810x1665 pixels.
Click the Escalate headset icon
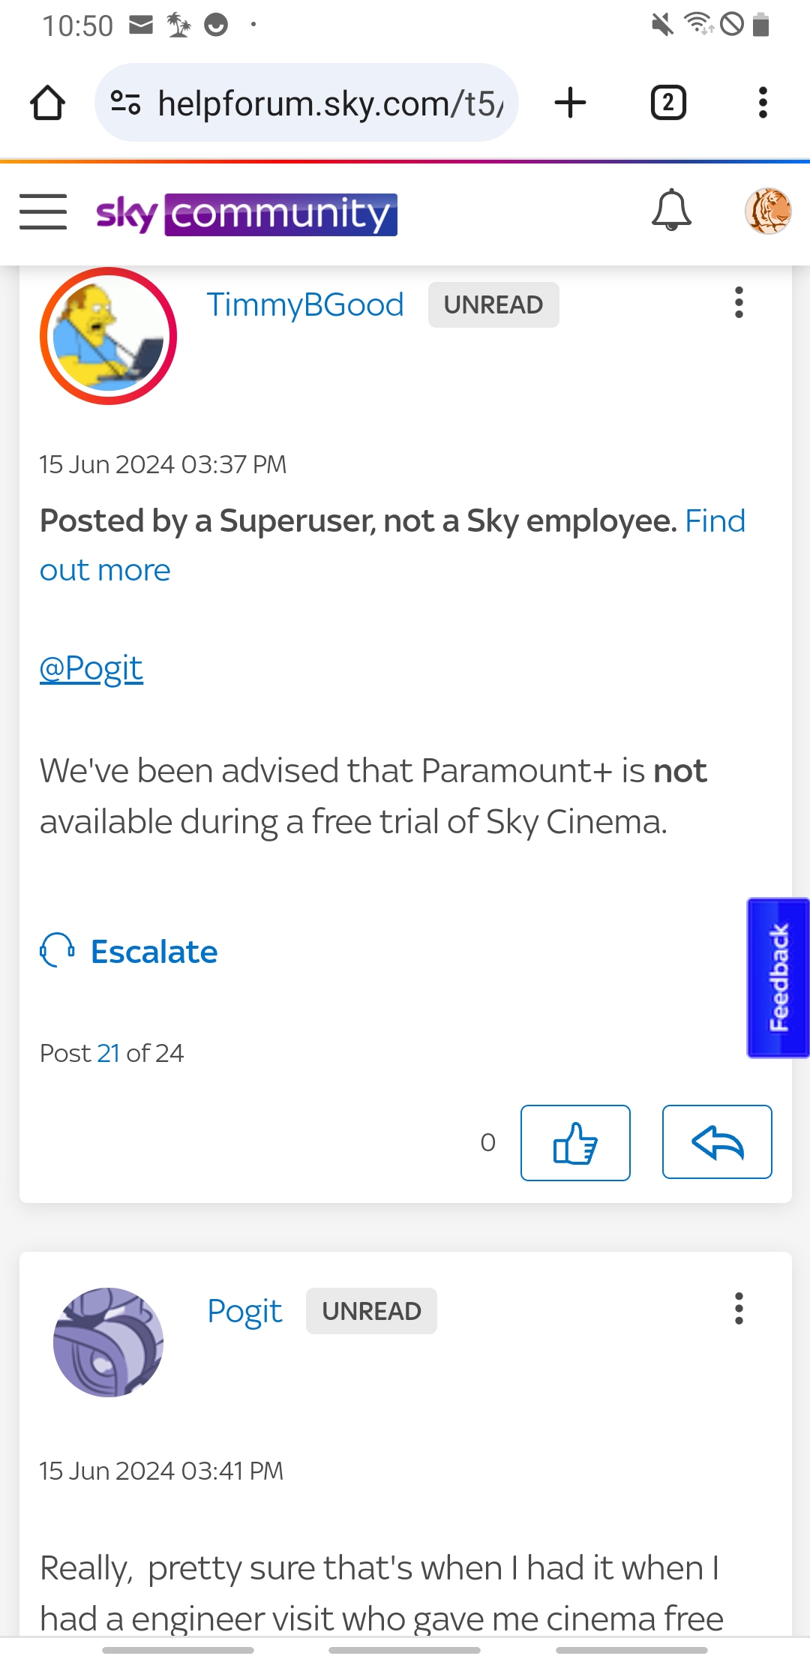[x=56, y=951]
